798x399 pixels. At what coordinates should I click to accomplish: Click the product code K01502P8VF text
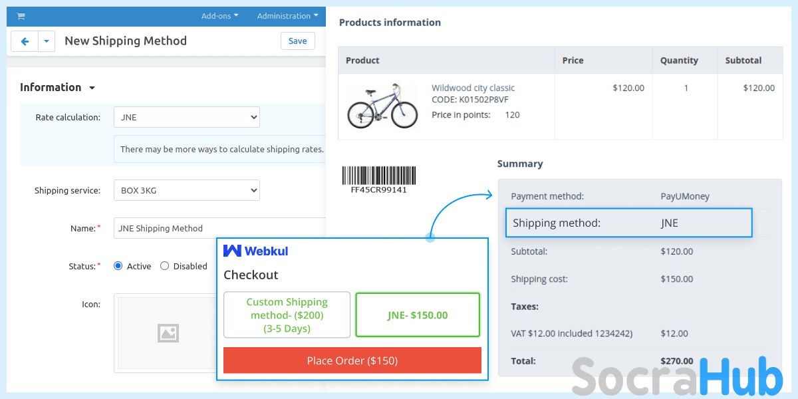point(470,100)
